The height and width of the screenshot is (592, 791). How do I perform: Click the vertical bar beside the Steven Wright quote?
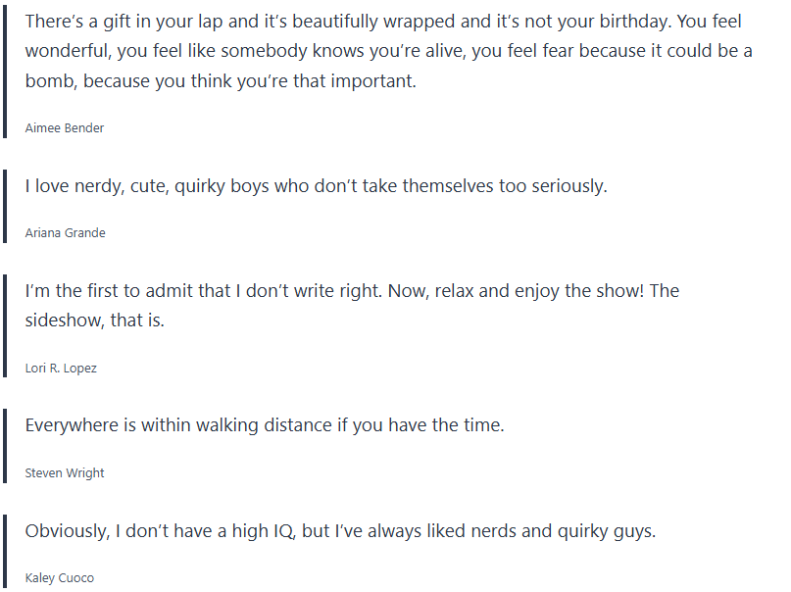point(5,448)
